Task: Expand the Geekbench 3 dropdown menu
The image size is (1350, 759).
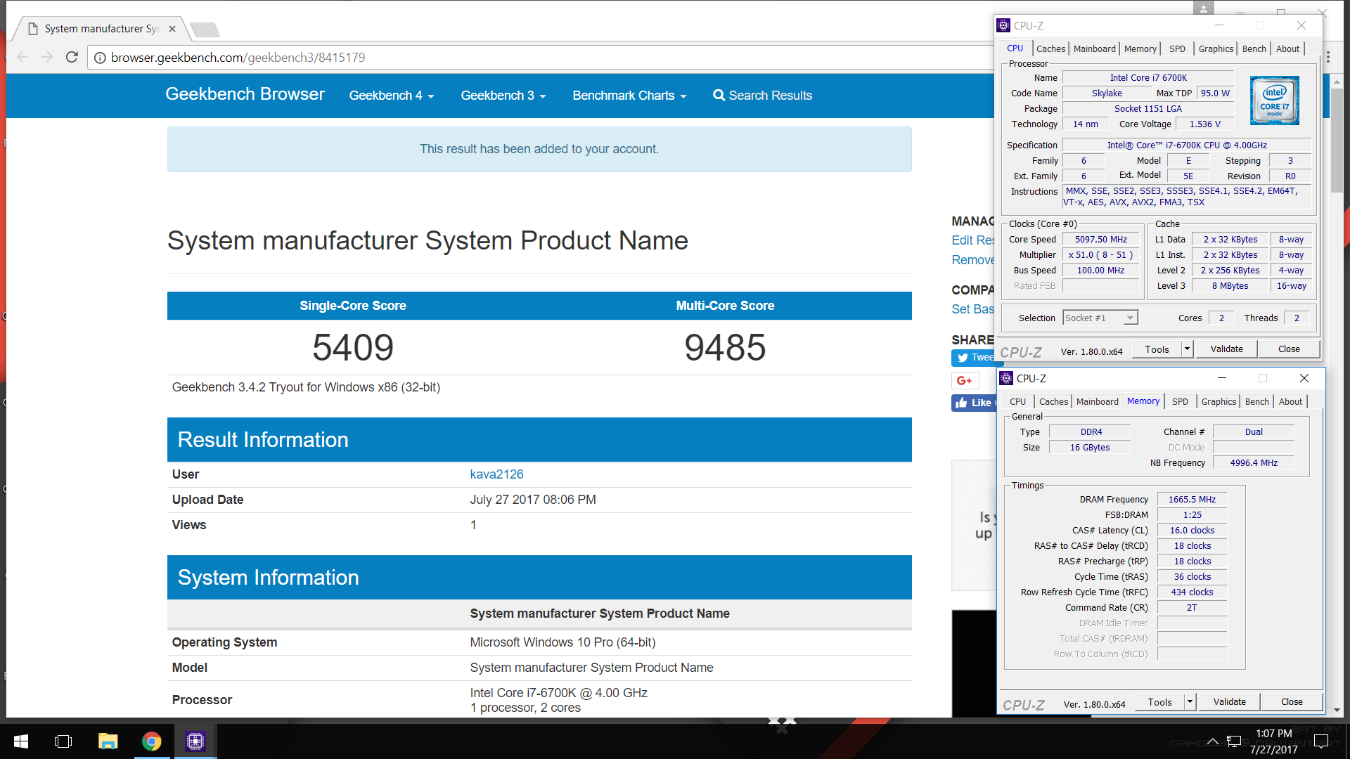Action: tap(503, 95)
